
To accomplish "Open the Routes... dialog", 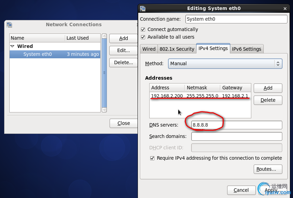I will [x=268, y=169].
